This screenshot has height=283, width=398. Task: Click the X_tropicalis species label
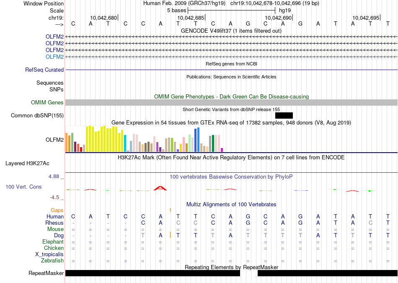click(49, 254)
